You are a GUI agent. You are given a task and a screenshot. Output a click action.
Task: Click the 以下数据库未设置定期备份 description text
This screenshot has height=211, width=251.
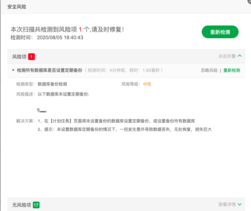(63, 94)
